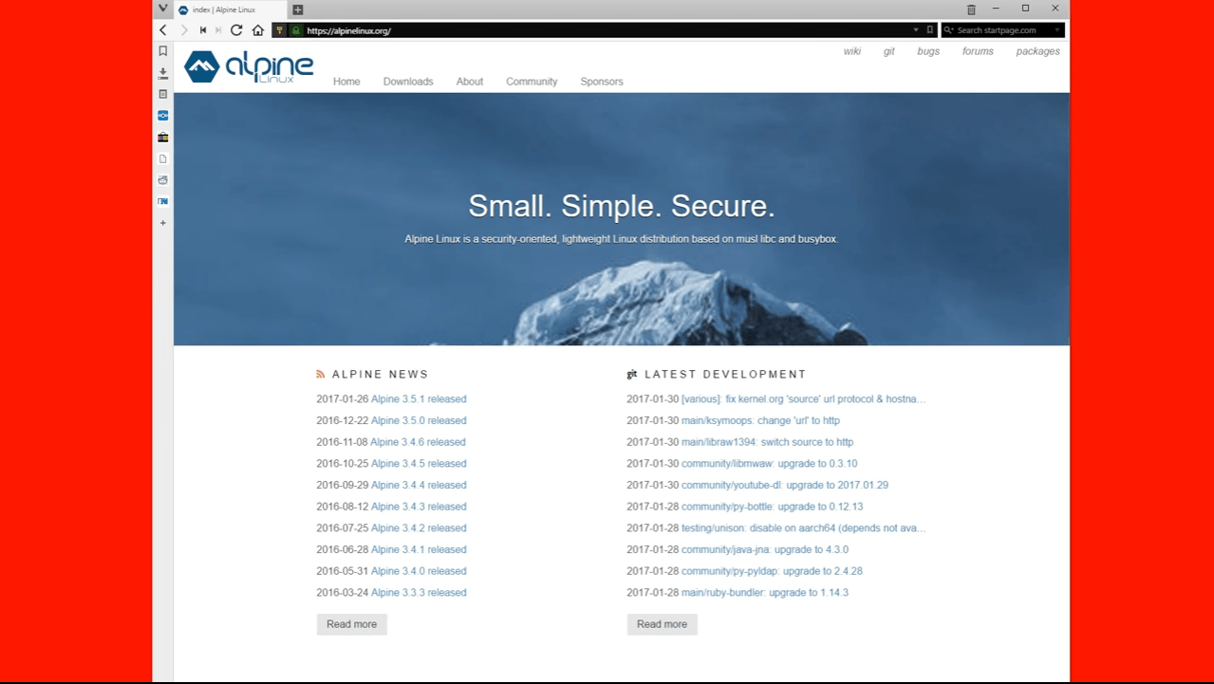Open recently closed tabs via trash icon
The image size is (1214, 684).
coord(970,9)
